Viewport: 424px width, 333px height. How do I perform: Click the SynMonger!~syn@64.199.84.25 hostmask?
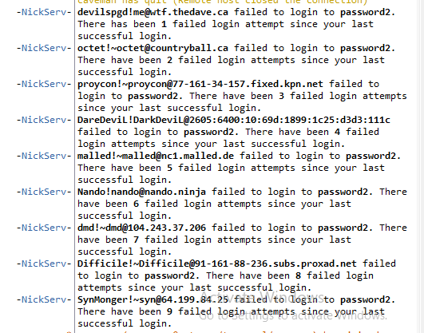point(153,300)
